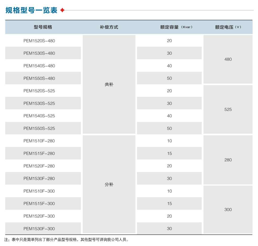258x246 pixels.
Task: Click model PEM1550S-525
Action: (39, 128)
